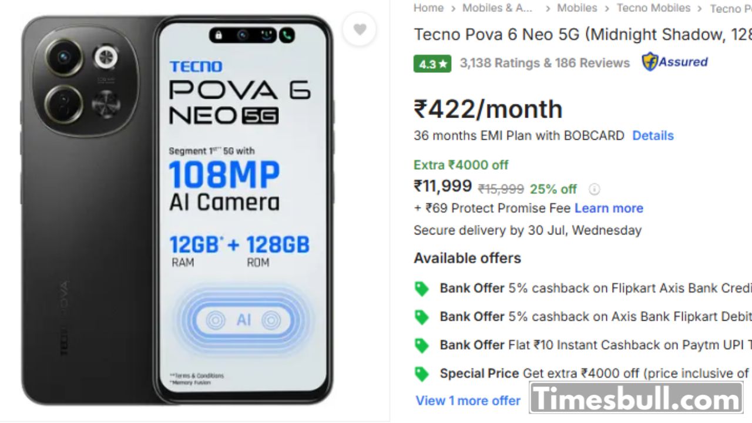Click green tag icon beside Paytm UPI offer
The image size is (752, 423).
click(422, 345)
